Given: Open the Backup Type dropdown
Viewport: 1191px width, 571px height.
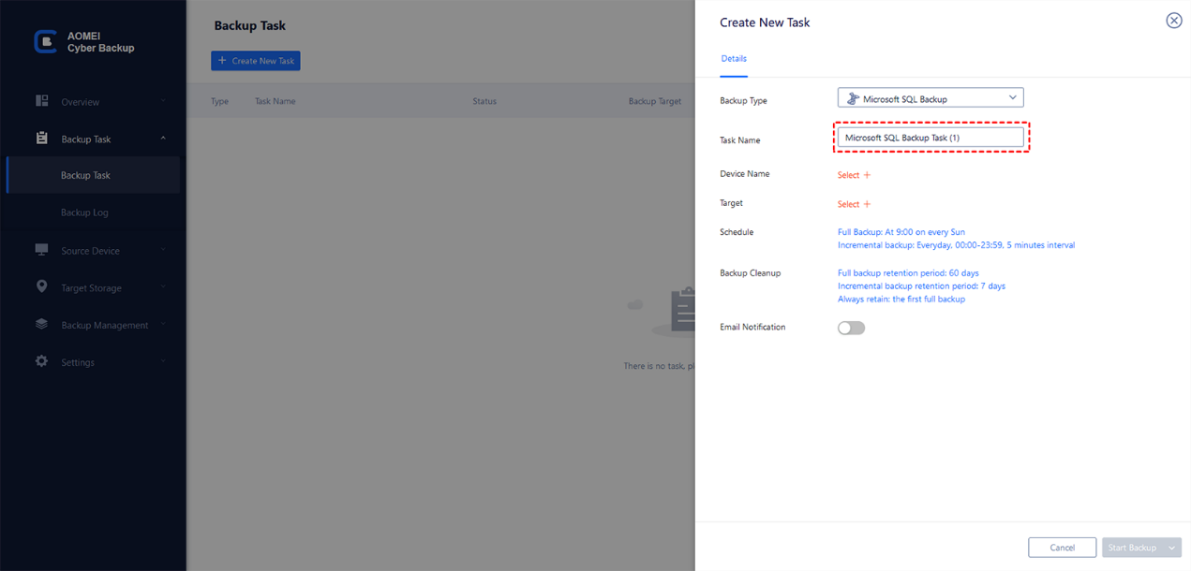Looking at the screenshot, I should pyautogui.click(x=930, y=98).
